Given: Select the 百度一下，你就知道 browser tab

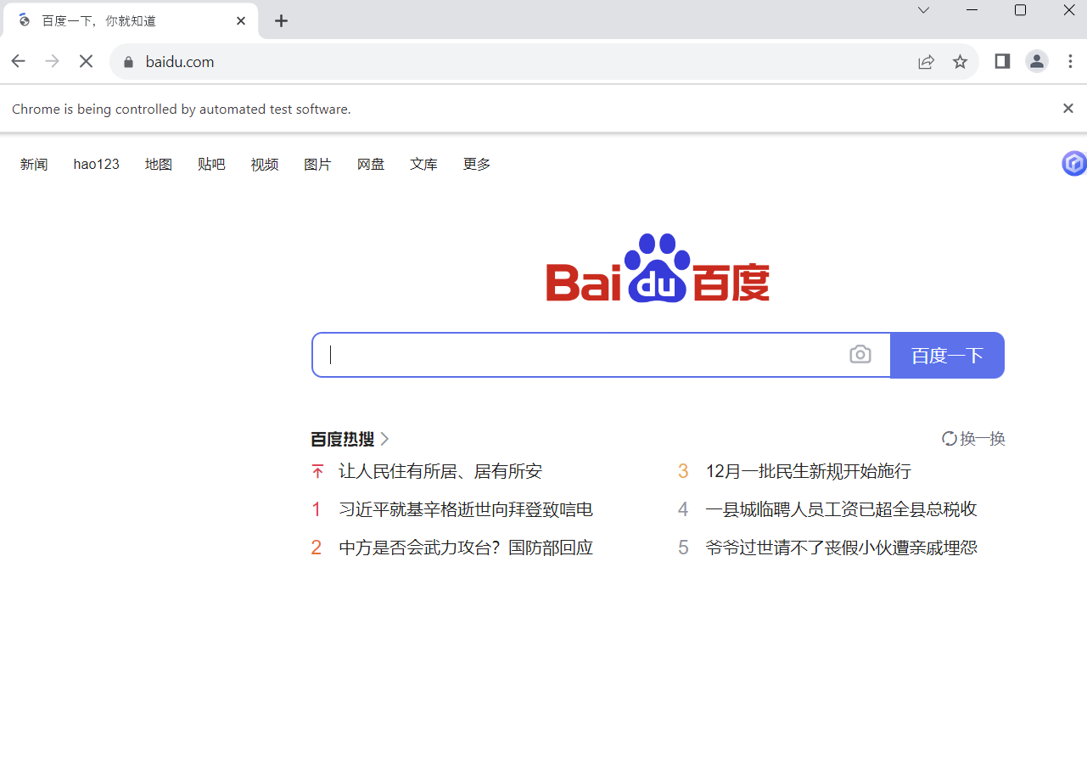Looking at the screenshot, I should pos(130,20).
